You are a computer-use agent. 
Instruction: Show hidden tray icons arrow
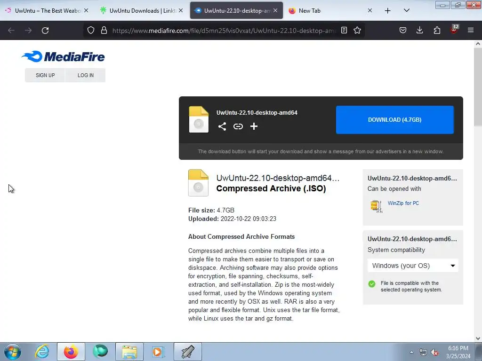(x=411, y=353)
